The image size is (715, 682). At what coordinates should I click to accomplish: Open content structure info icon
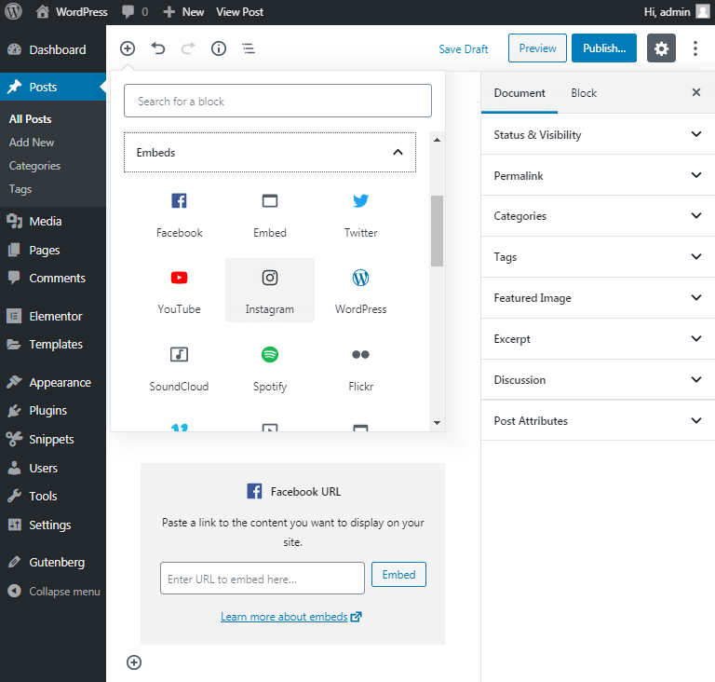coord(219,48)
